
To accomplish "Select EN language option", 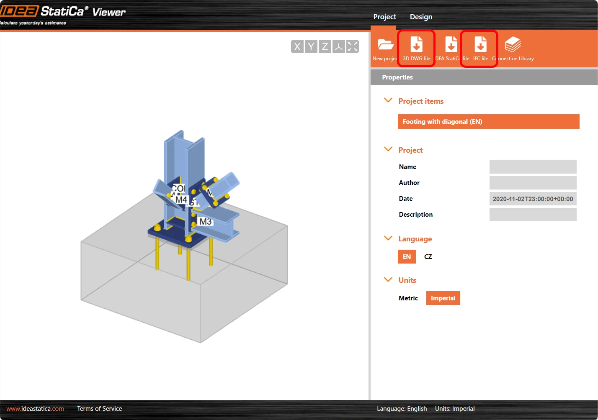I will (407, 257).
